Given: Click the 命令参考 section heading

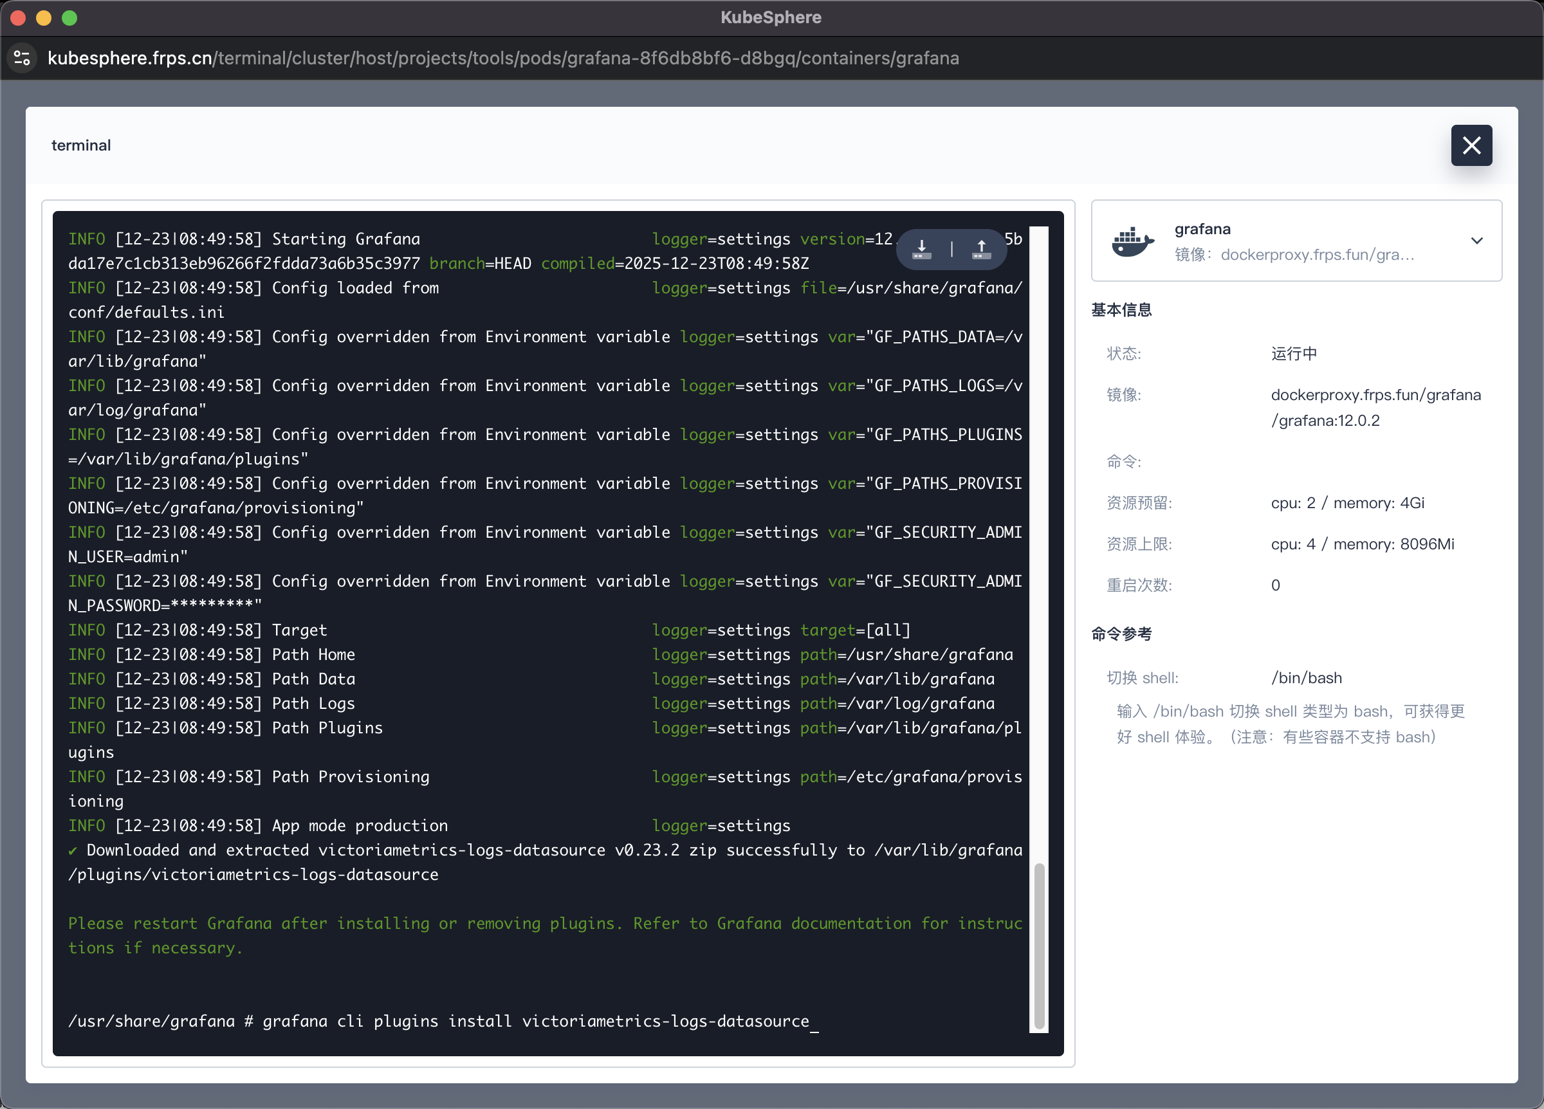Looking at the screenshot, I should coord(1121,634).
